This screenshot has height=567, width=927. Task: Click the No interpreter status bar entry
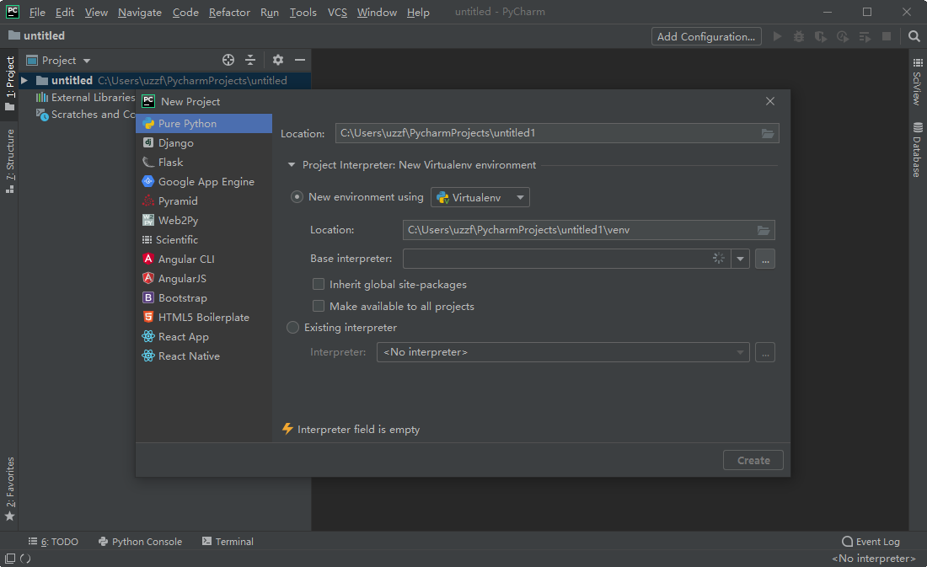(x=874, y=558)
